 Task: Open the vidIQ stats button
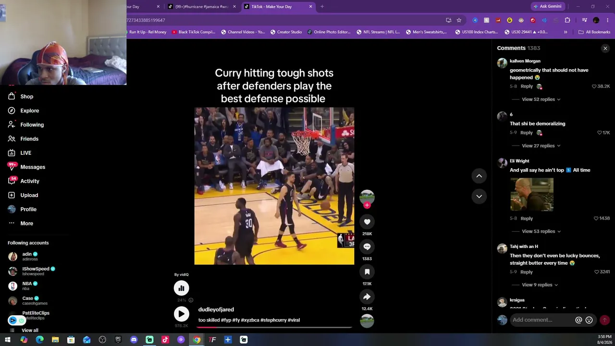point(182,288)
